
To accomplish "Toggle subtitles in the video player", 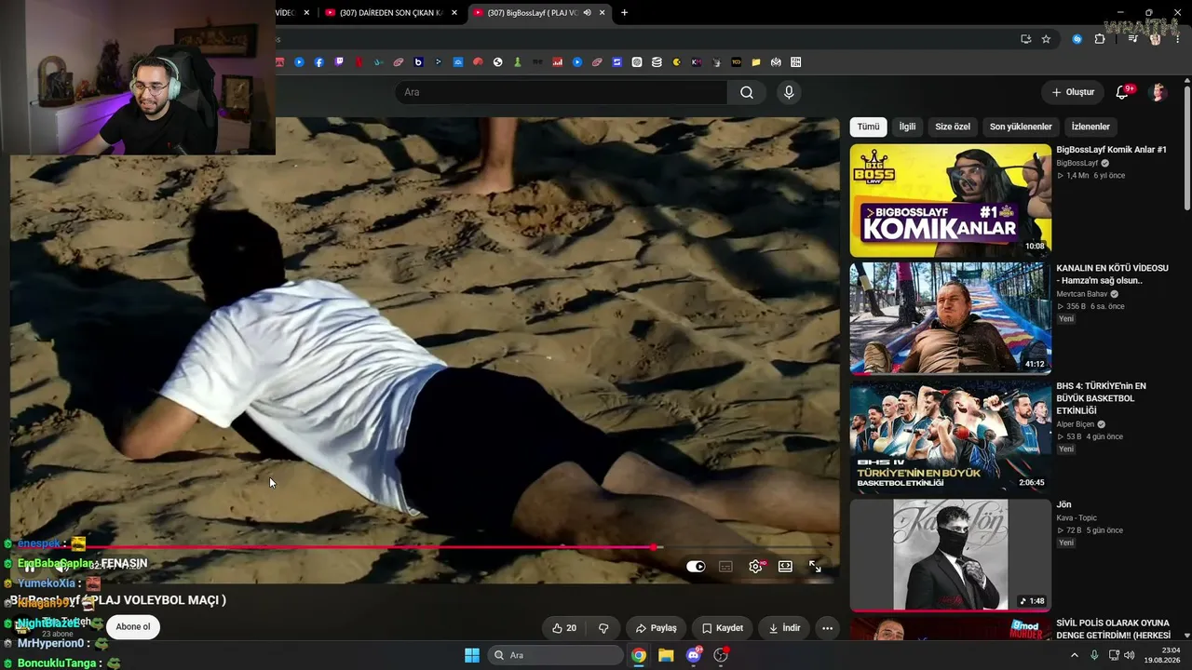I will pos(725,566).
